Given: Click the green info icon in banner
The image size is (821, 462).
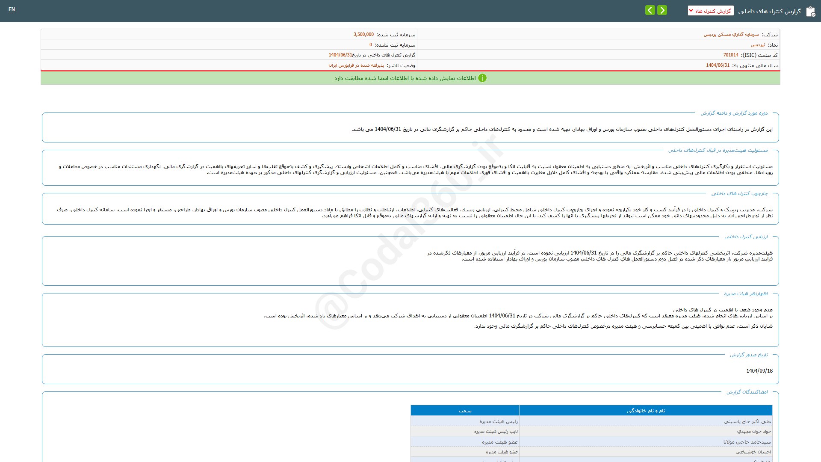Looking at the screenshot, I should pos(482,78).
